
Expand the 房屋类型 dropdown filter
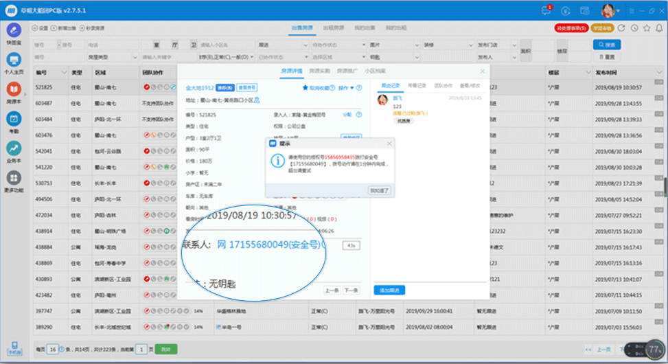[x=110, y=57]
